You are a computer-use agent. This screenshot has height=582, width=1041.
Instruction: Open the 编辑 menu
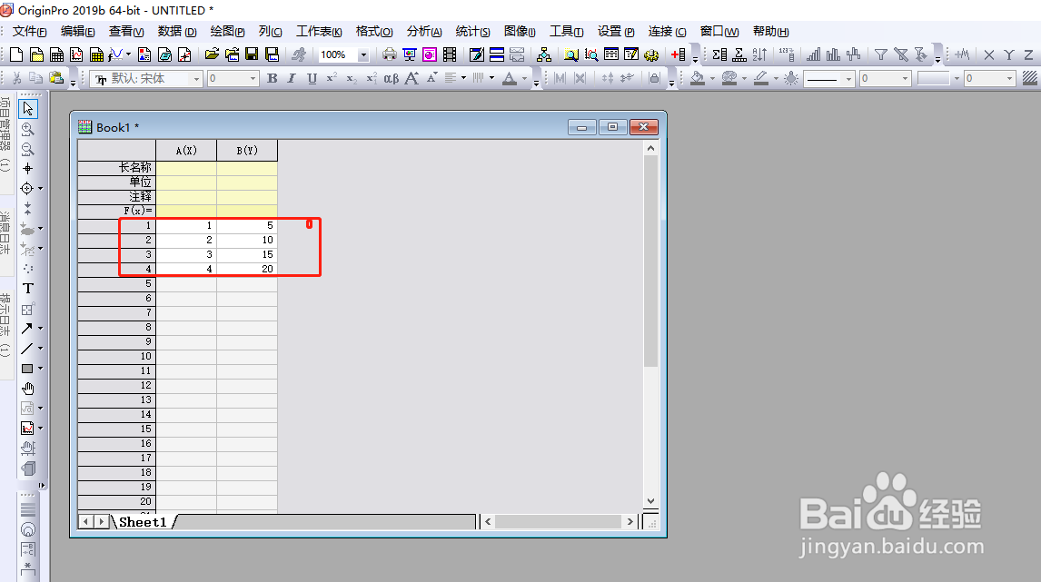tap(78, 31)
